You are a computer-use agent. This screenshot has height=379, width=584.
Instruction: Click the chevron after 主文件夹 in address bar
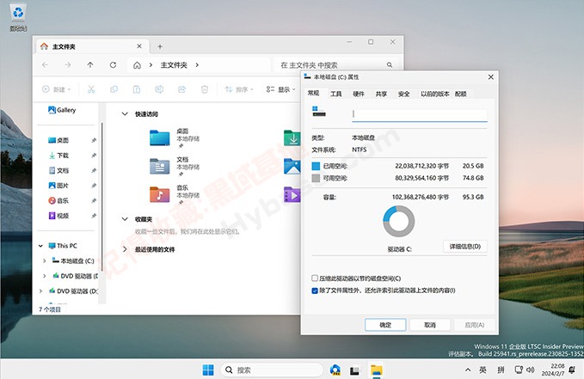click(x=197, y=65)
